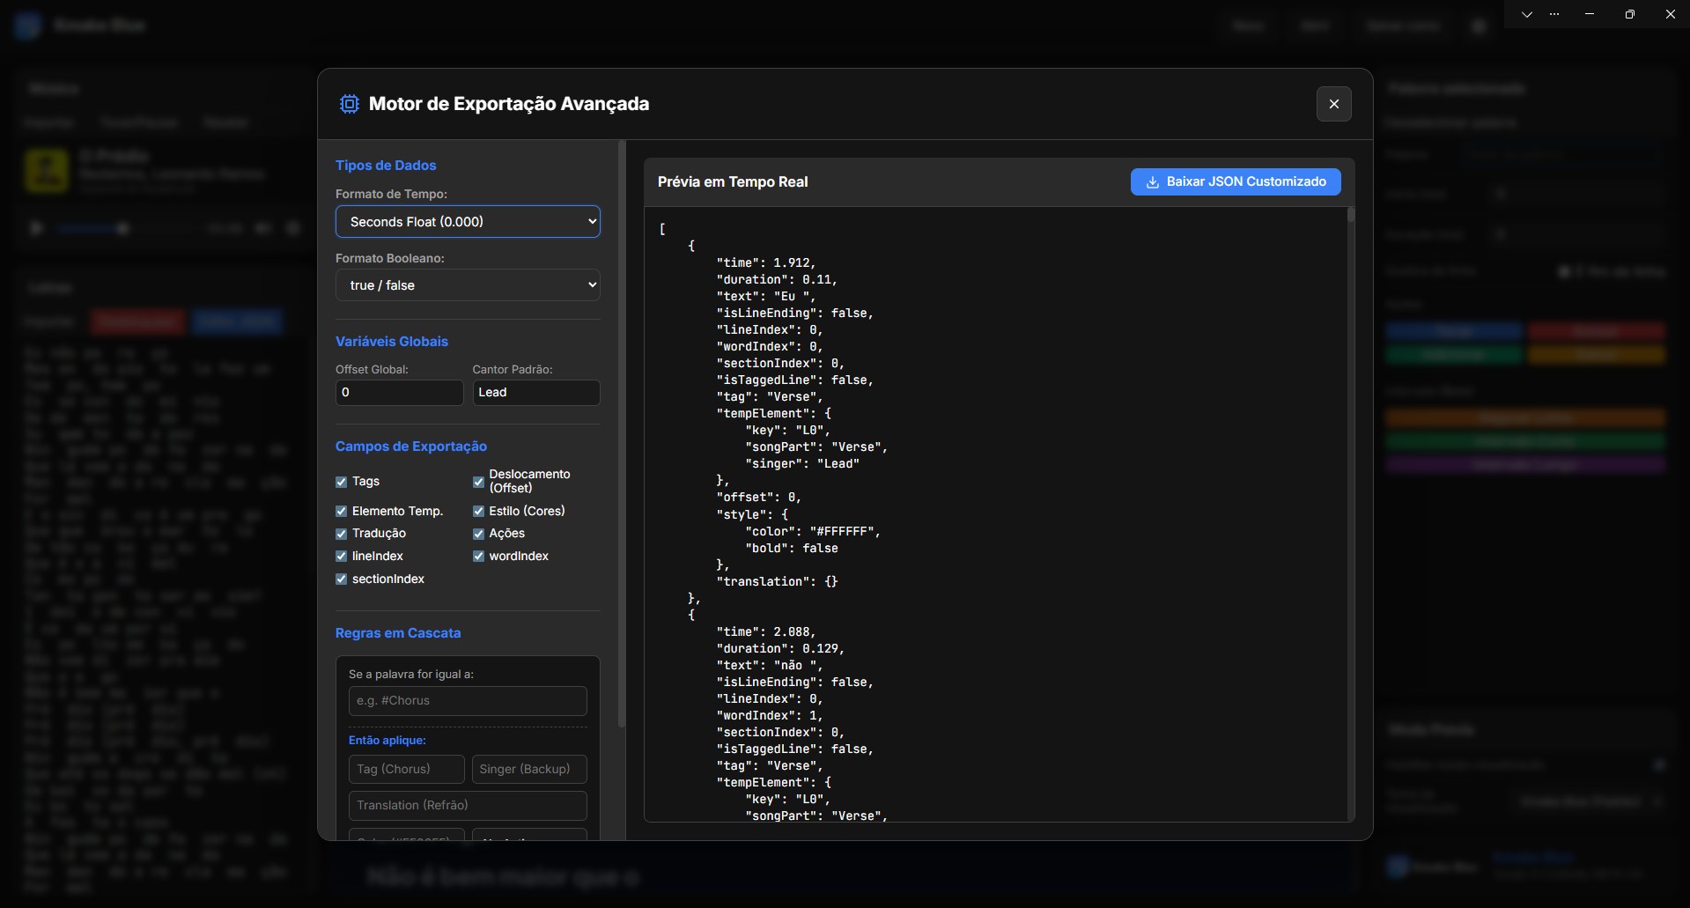This screenshot has height=908, width=1690.
Task: Toggle the Estilo (Cores) checkbox
Action: click(x=478, y=511)
